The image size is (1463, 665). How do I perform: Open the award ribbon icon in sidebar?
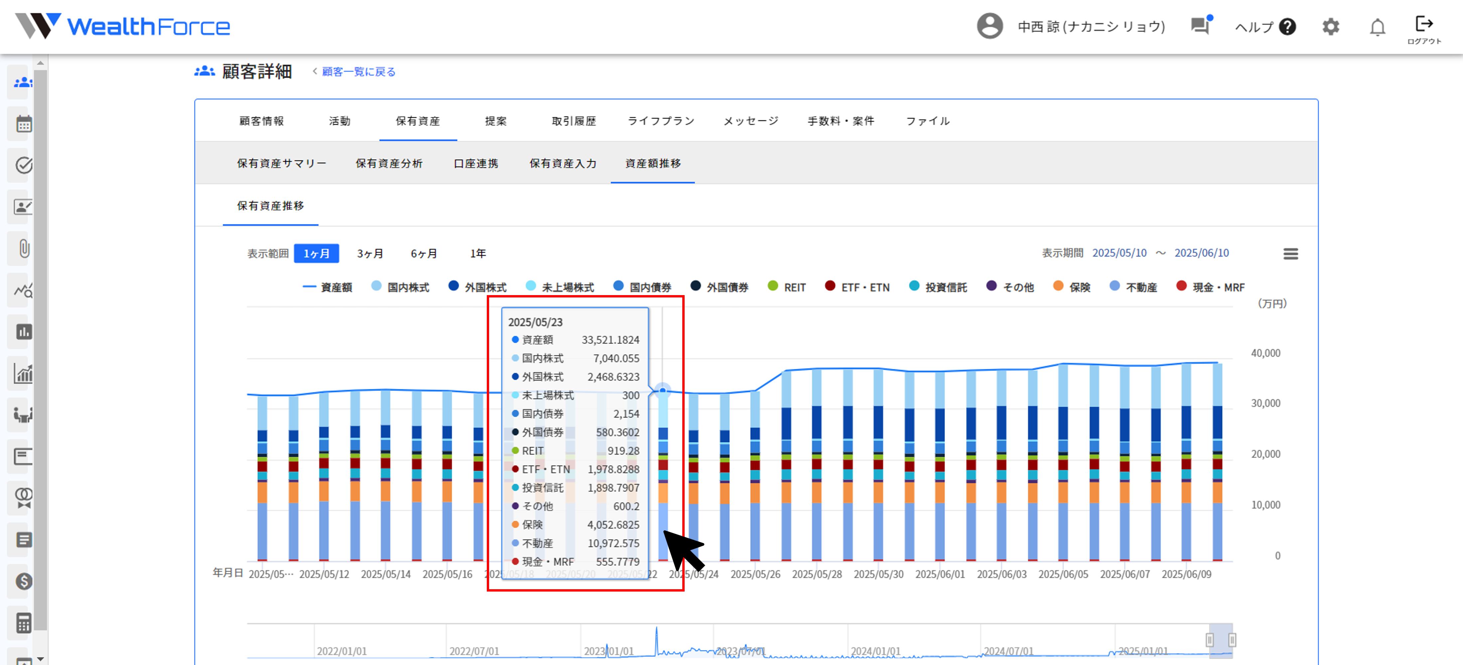[23, 498]
